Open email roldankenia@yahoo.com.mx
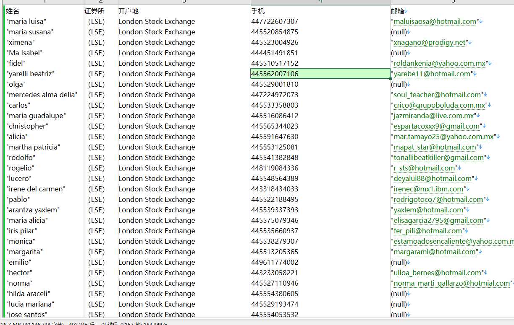This screenshot has height=325, width=514. pyautogui.click(x=439, y=63)
